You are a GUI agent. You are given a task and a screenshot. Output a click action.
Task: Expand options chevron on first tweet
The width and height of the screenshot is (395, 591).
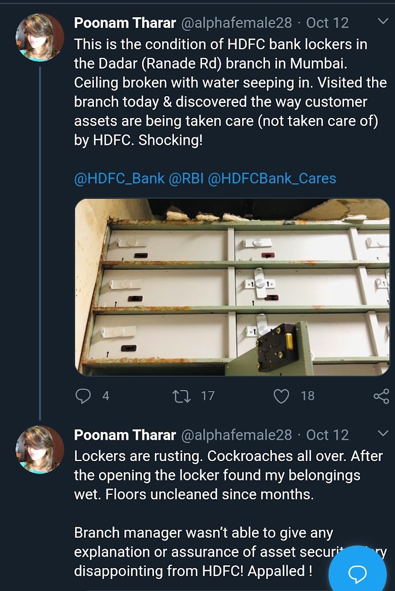(383, 22)
